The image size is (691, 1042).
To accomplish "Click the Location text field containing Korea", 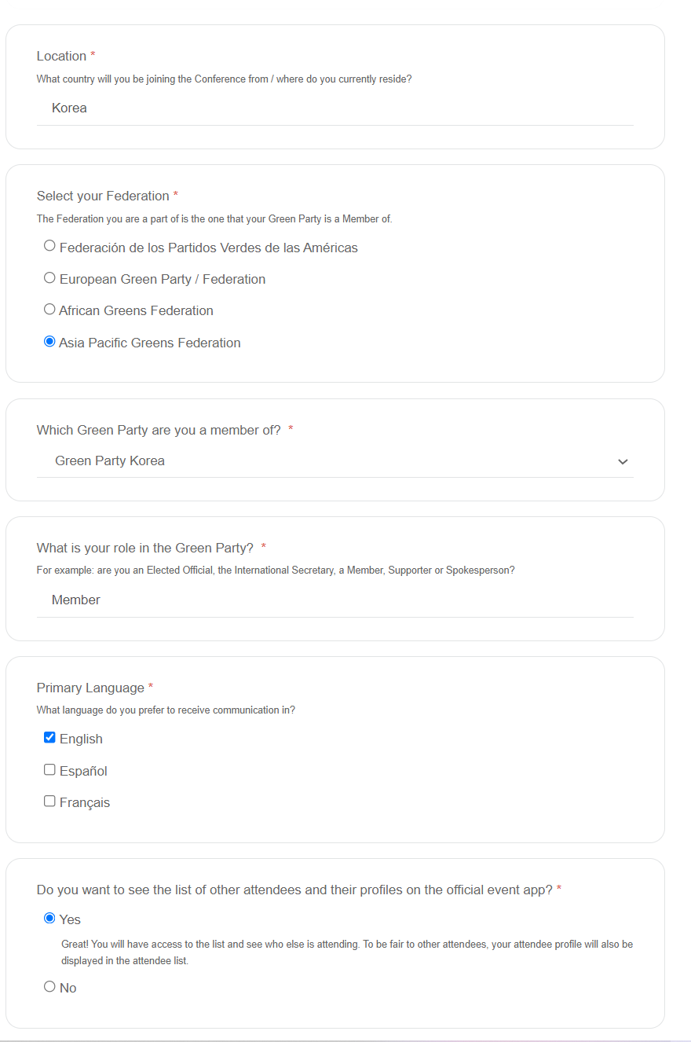I will (x=335, y=108).
